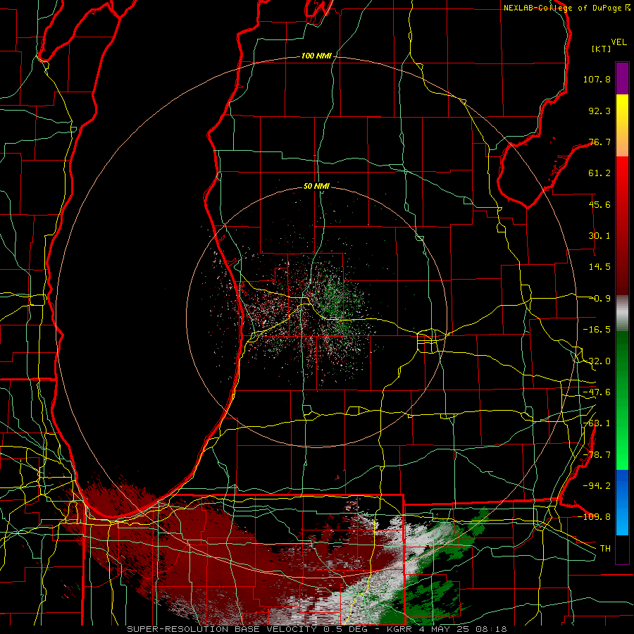Click the -94.2 legend value
The height and width of the screenshot is (634, 634).
point(597,485)
